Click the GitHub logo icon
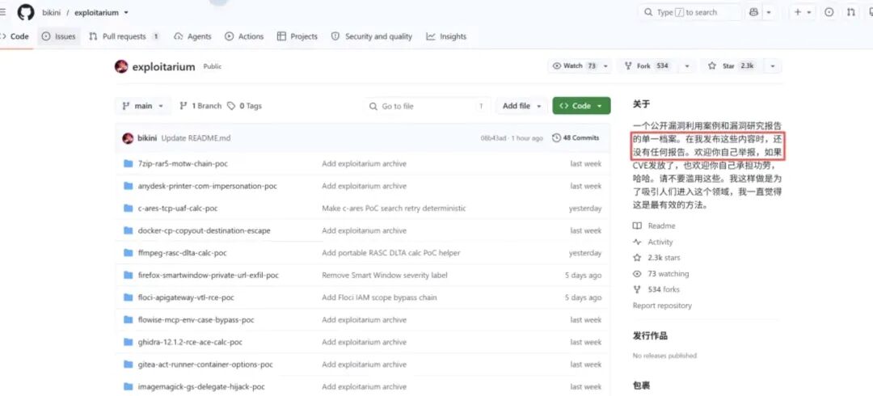The image size is (873, 396). pos(26,12)
